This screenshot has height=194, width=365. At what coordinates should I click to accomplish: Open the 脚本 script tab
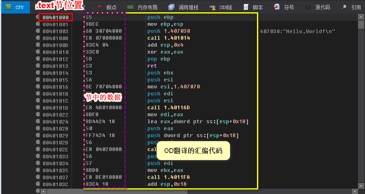coord(253,7)
